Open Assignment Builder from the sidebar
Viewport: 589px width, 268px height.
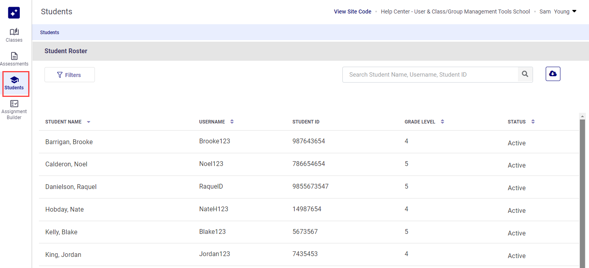tap(14, 110)
